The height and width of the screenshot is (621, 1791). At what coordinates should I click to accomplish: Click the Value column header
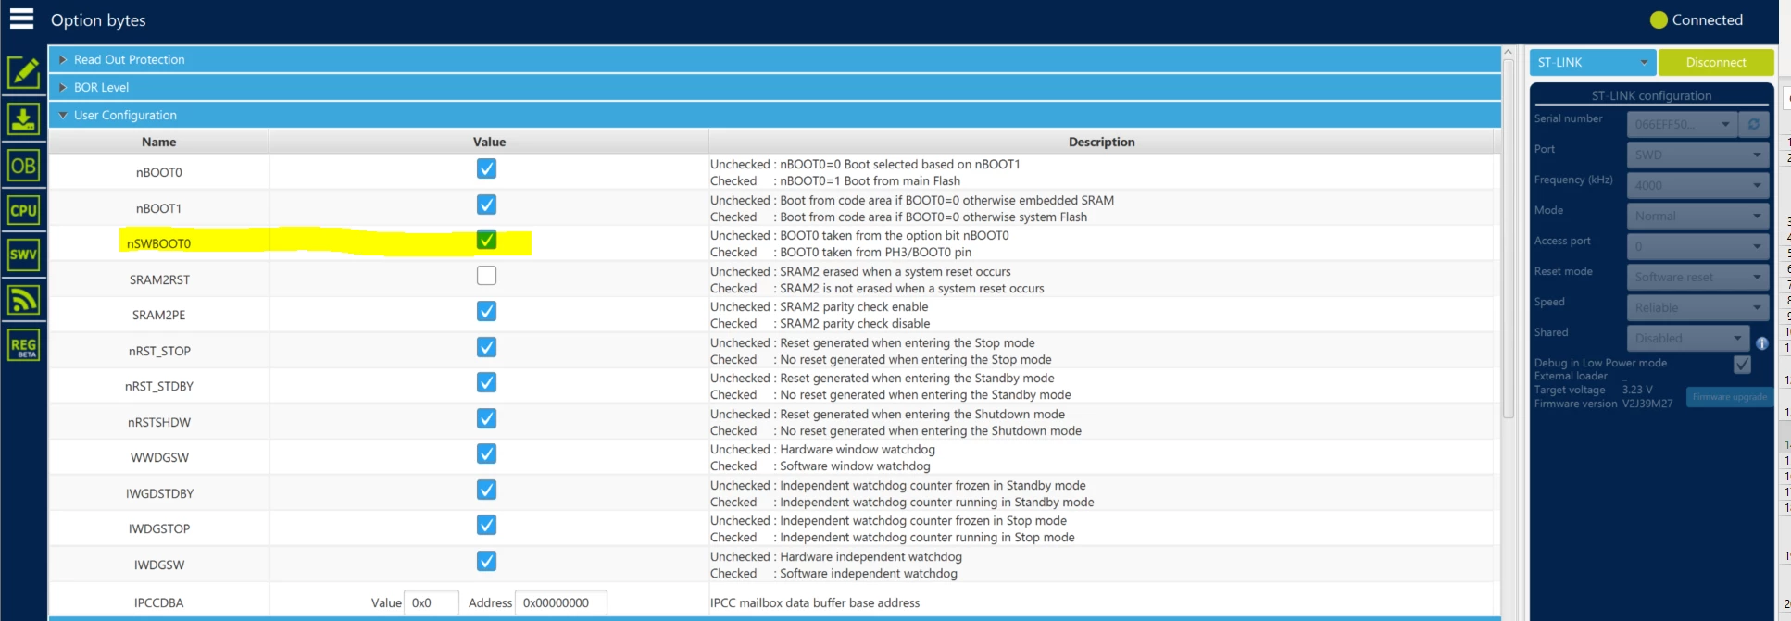tap(489, 142)
